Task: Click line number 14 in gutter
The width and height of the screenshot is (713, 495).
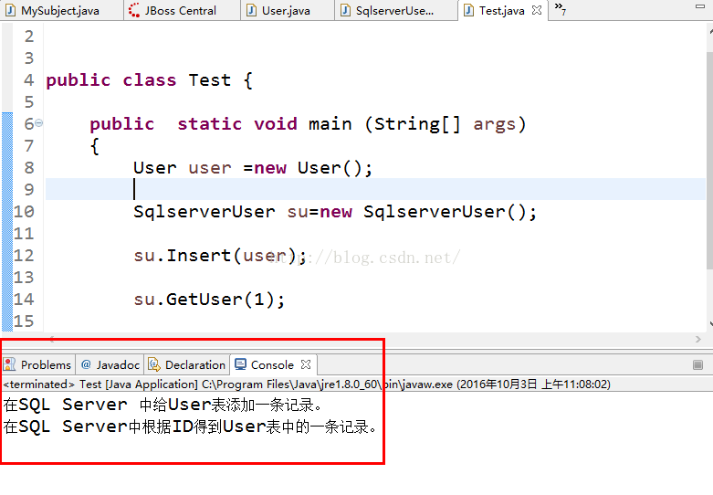Action: coord(24,300)
